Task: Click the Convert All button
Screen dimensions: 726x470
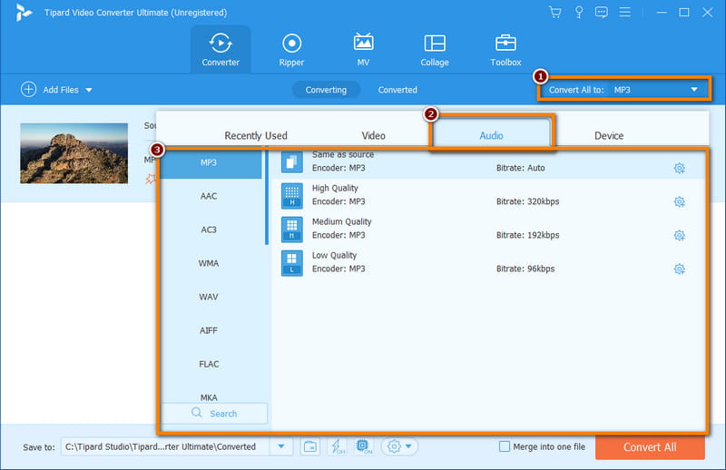Action: click(x=650, y=447)
